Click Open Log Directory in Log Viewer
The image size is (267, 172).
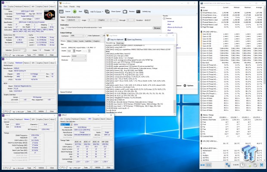133,40
